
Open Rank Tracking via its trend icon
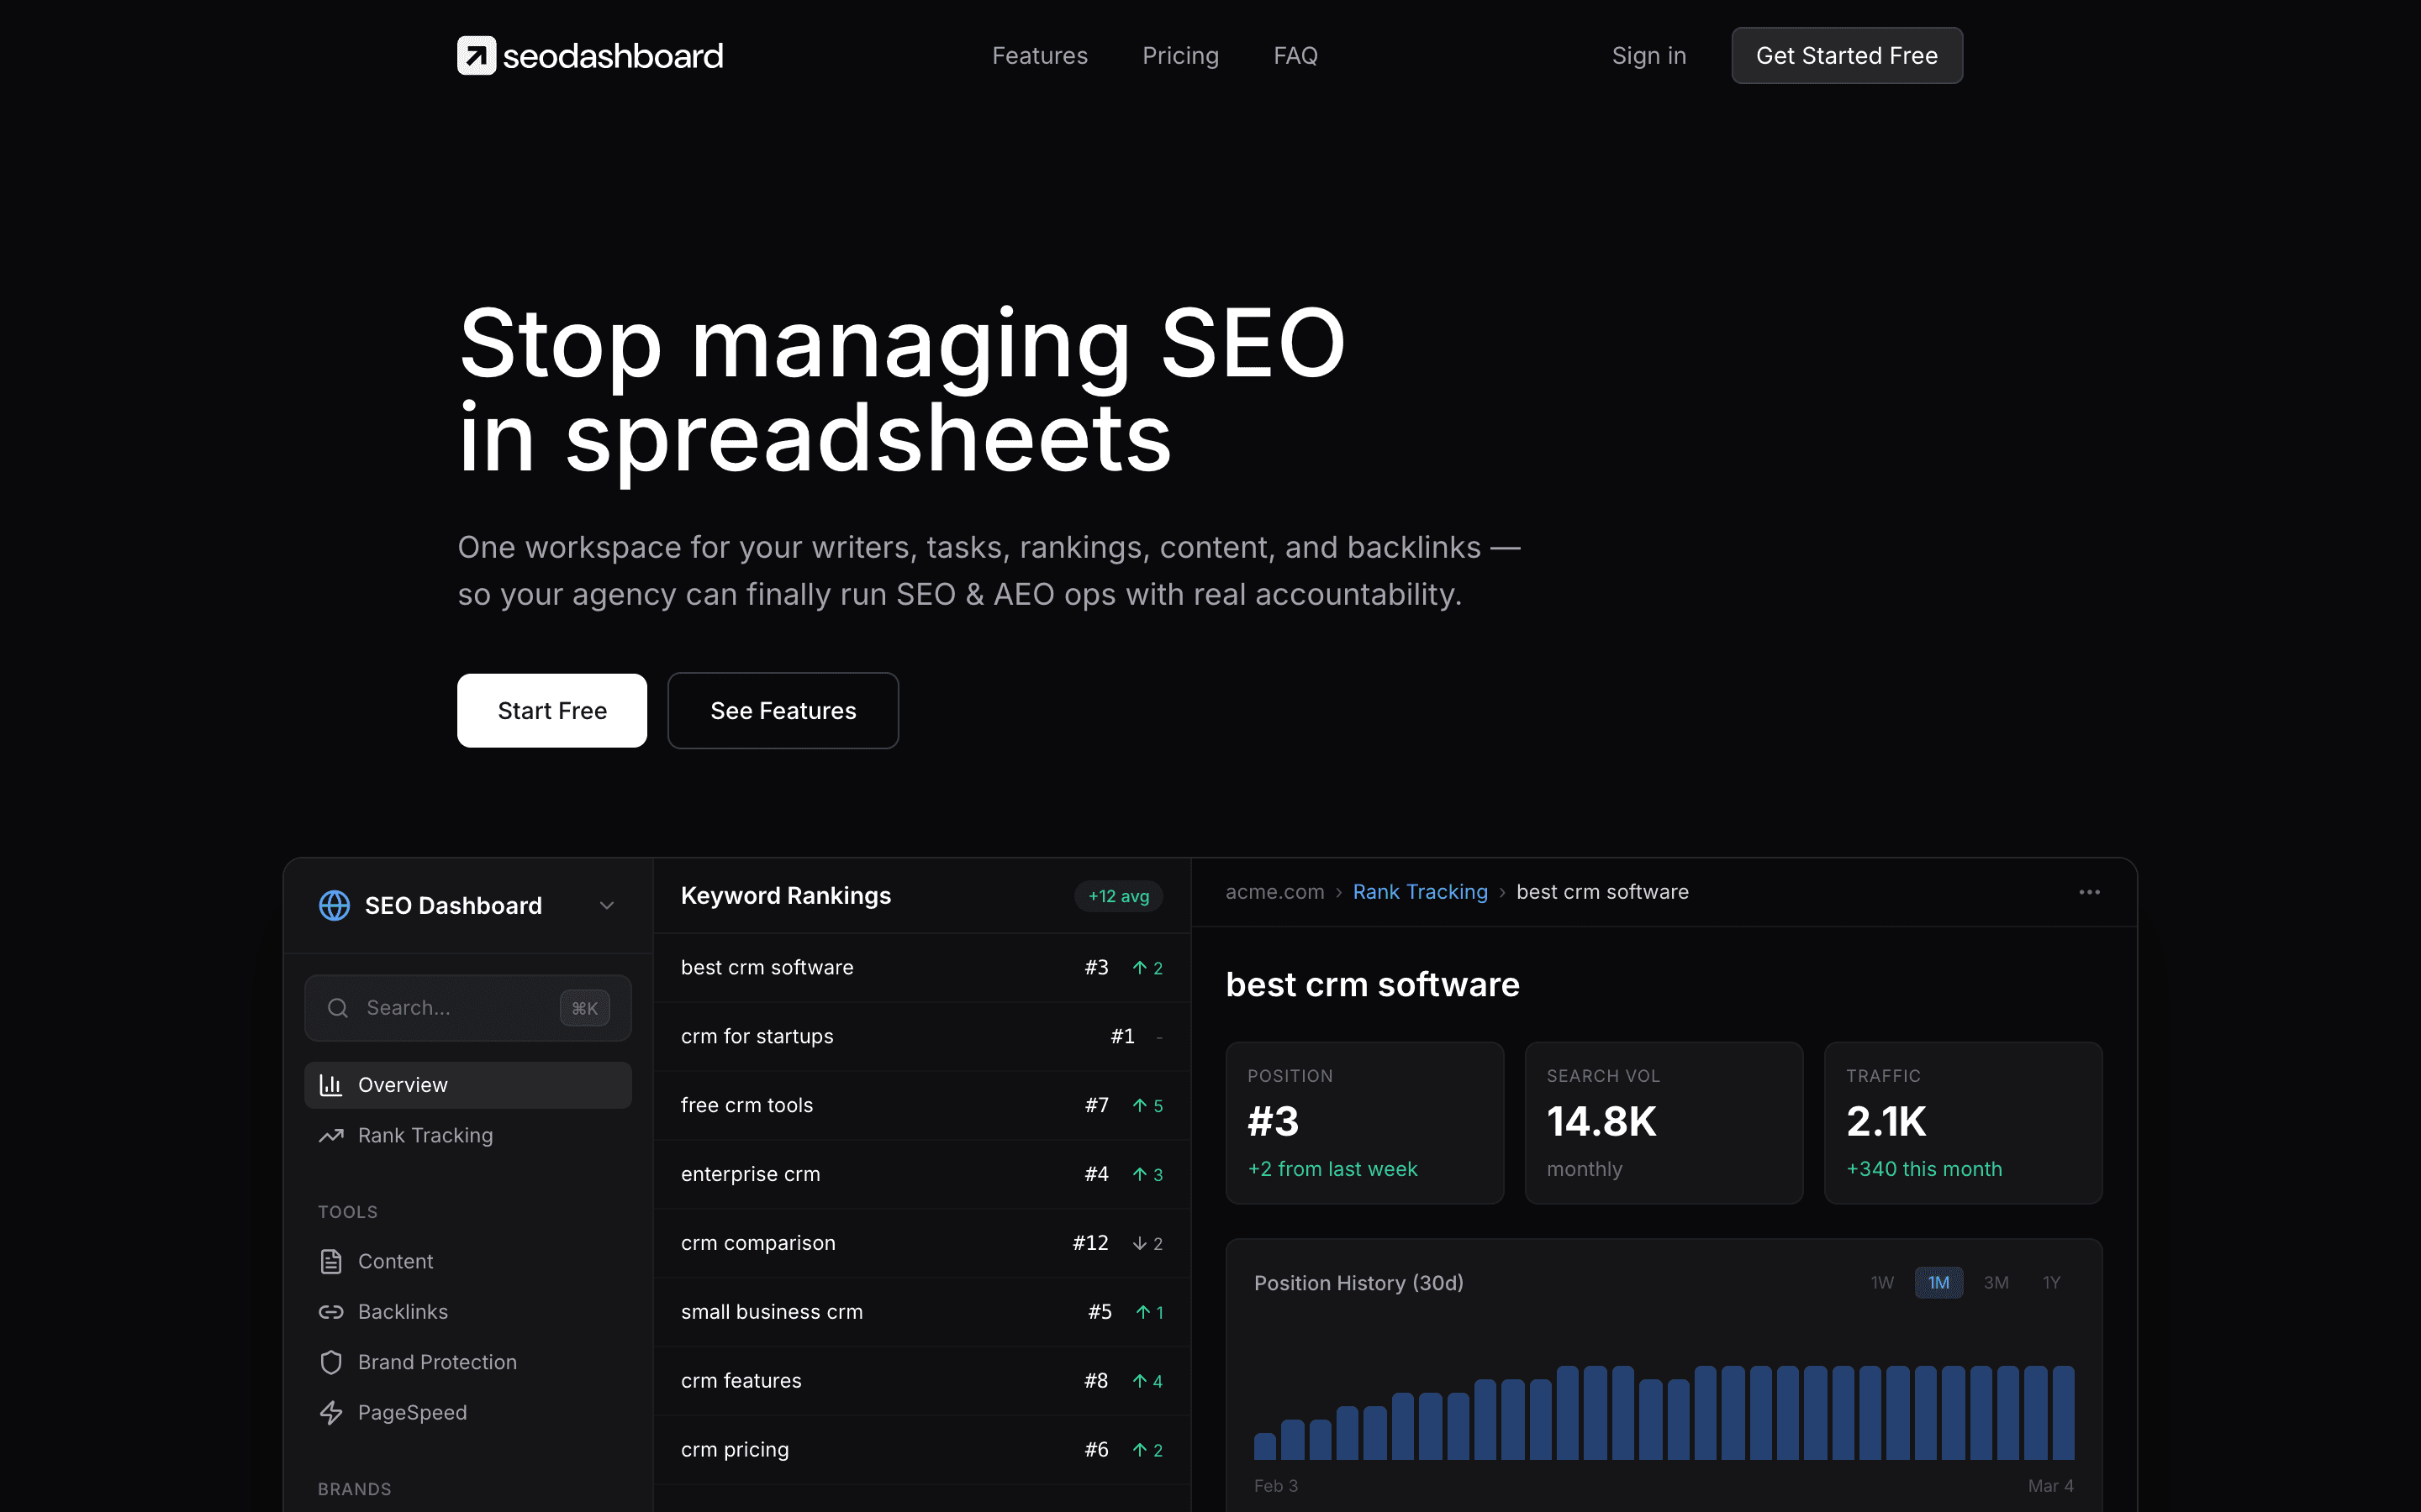click(x=331, y=1136)
